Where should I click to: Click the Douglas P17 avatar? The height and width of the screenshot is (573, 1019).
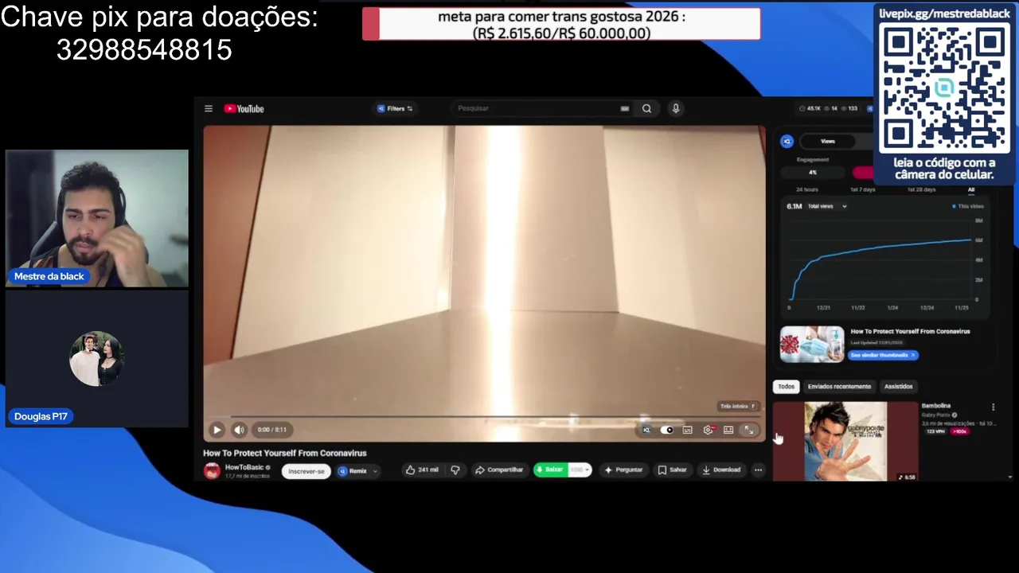click(x=96, y=359)
